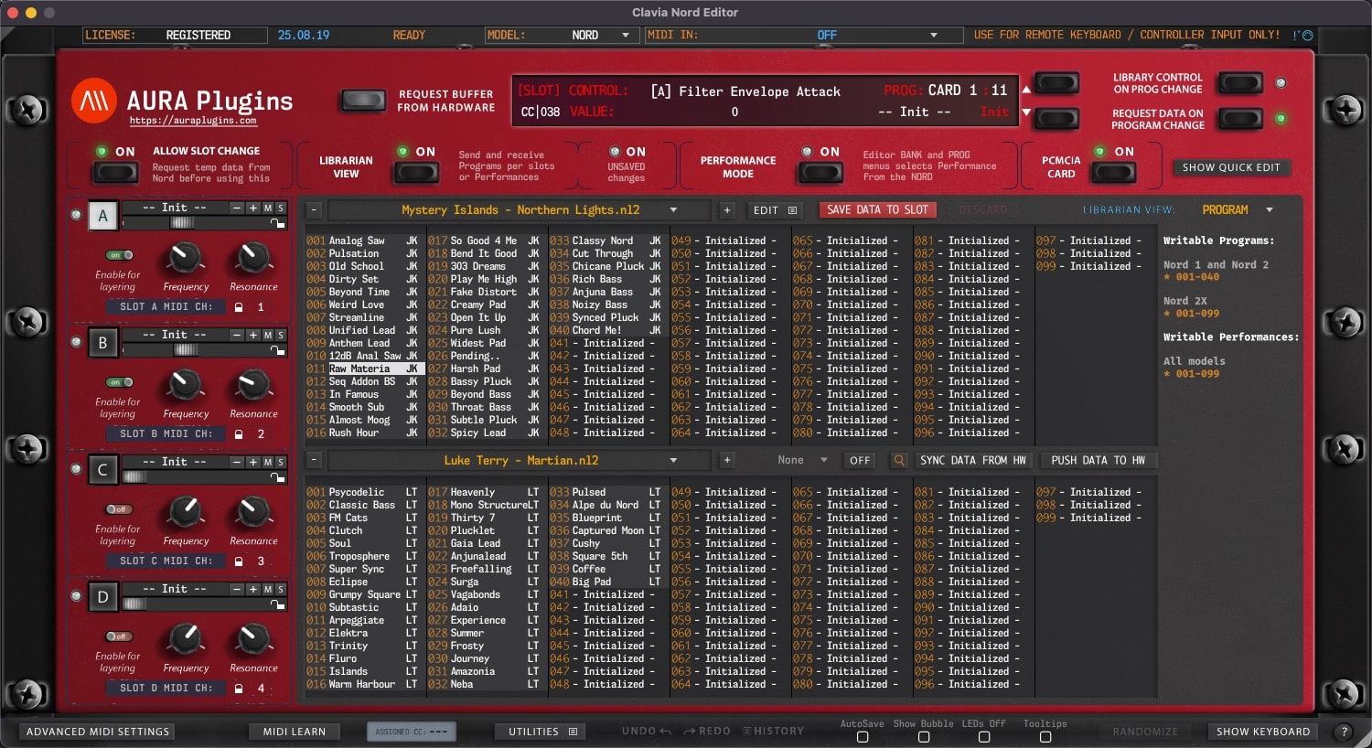Click the Slot A mute M button
1372x748 pixels.
(268, 208)
